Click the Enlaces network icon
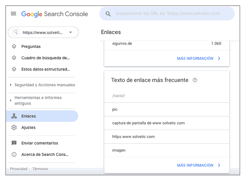The image size is (245, 181). (14, 116)
